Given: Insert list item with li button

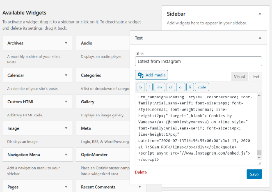Looking at the screenshot, I should click(x=190, y=87).
